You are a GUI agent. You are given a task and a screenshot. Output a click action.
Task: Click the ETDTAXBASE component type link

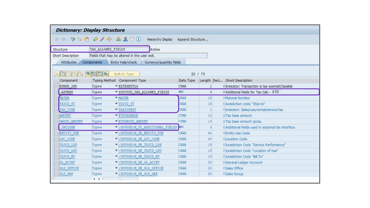[x=129, y=116]
